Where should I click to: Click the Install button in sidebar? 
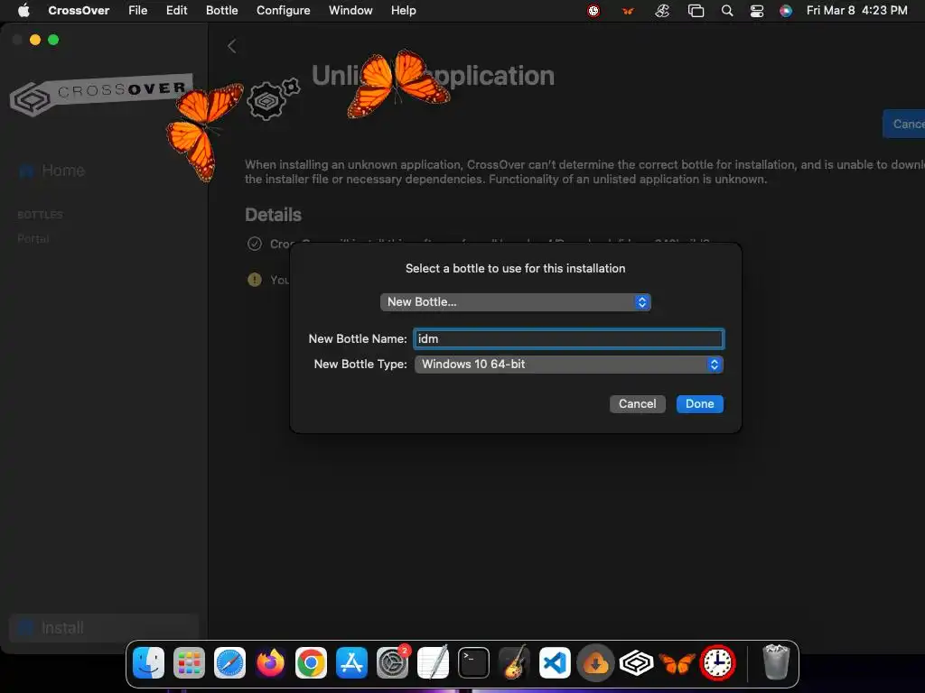click(x=104, y=628)
